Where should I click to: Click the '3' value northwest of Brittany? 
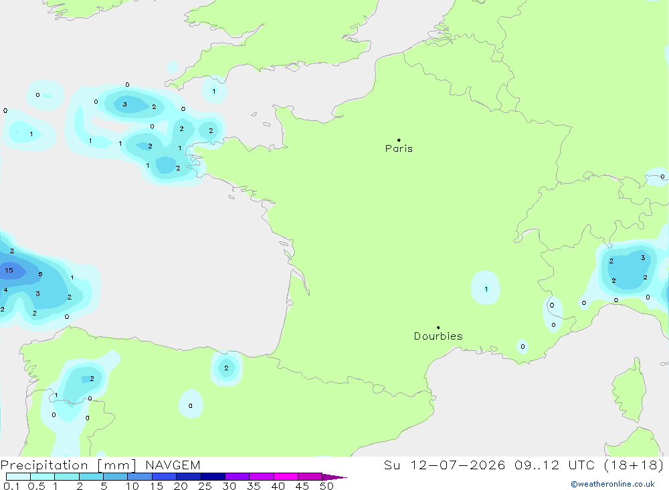point(124,104)
